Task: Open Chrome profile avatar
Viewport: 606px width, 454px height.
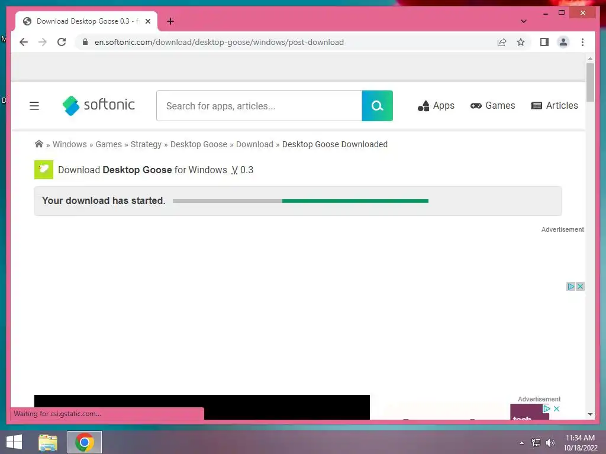Action: pyautogui.click(x=563, y=42)
